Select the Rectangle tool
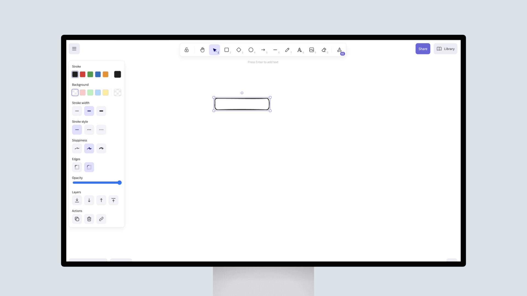 pyautogui.click(x=227, y=50)
